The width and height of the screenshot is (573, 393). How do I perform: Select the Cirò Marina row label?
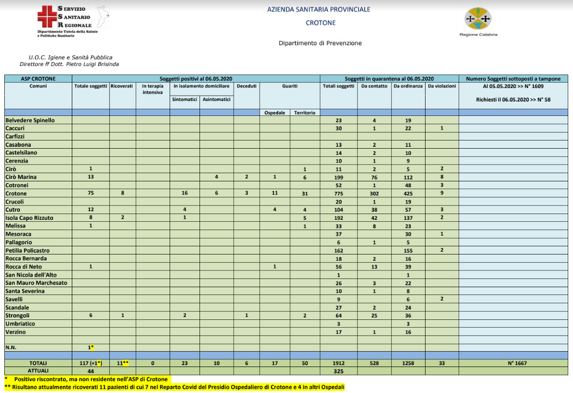pyautogui.click(x=21, y=177)
